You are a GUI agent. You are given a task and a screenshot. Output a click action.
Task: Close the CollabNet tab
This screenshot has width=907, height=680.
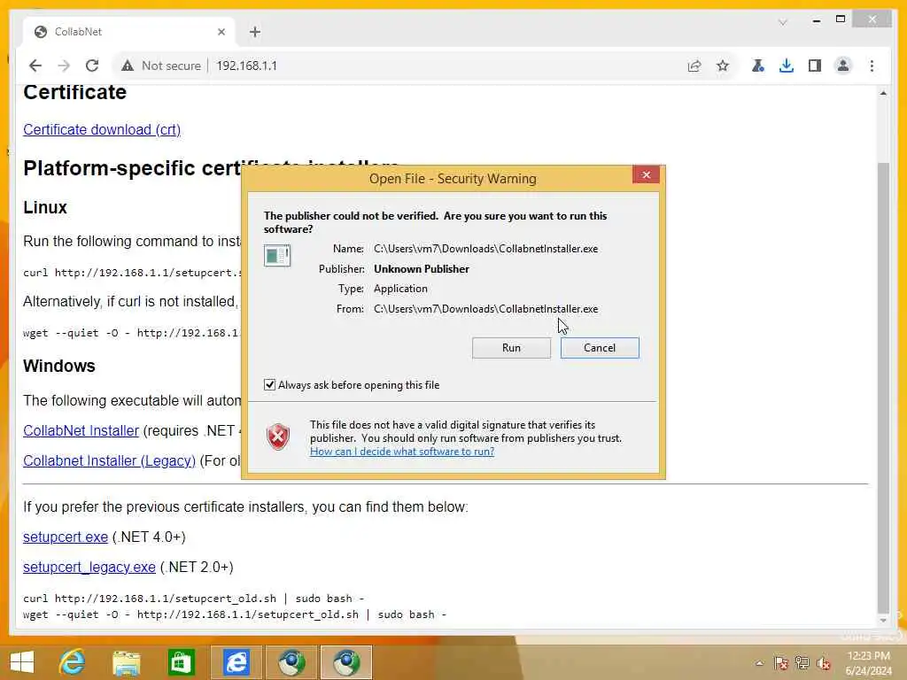221,32
